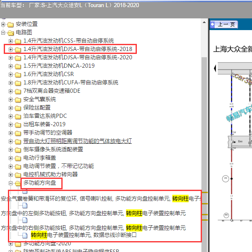This screenshot has width=252, height=252.
Task: Click folder icon for 保险丝配置
Action: coord(18,108)
